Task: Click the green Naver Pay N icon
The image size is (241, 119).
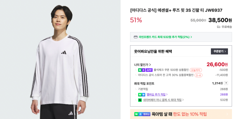Action: [140, 100]
